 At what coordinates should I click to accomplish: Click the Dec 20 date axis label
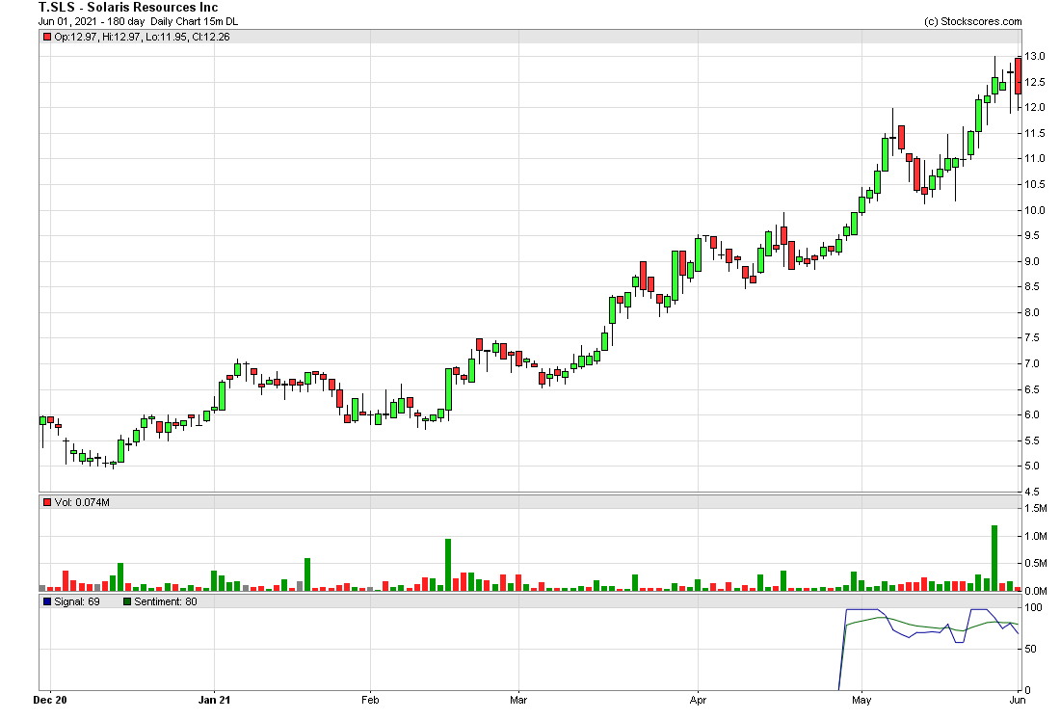point(50,700)
